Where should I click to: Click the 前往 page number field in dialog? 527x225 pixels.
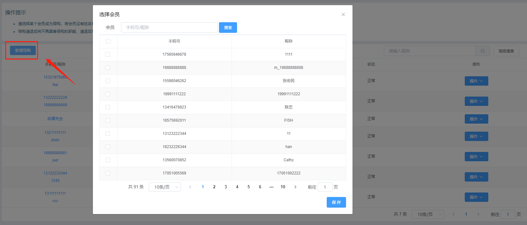click(x=325, y=187)
